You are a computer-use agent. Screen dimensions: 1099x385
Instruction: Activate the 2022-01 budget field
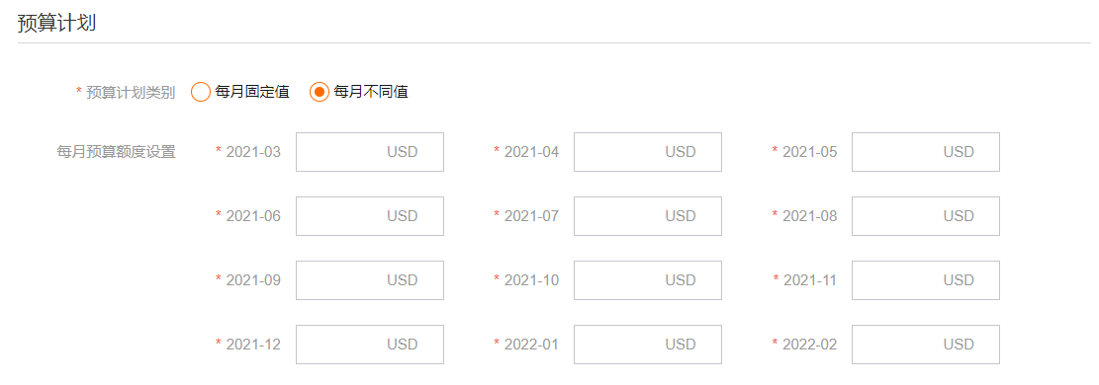pos(648,345)
